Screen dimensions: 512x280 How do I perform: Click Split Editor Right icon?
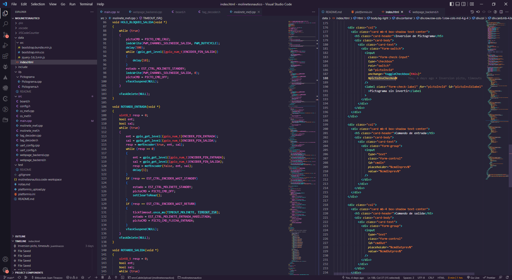[x=501, y=12]
